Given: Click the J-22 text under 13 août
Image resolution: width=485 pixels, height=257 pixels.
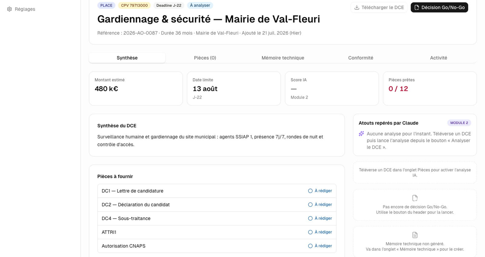Looking at the screenshot, I should 197,97.
